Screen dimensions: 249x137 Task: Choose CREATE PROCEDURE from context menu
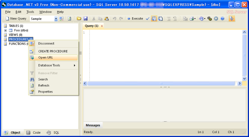[x=54, y=51]
